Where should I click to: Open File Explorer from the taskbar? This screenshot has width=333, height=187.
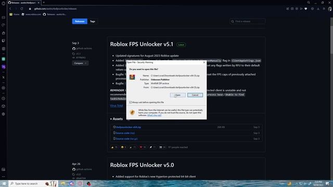pos(63,183)
